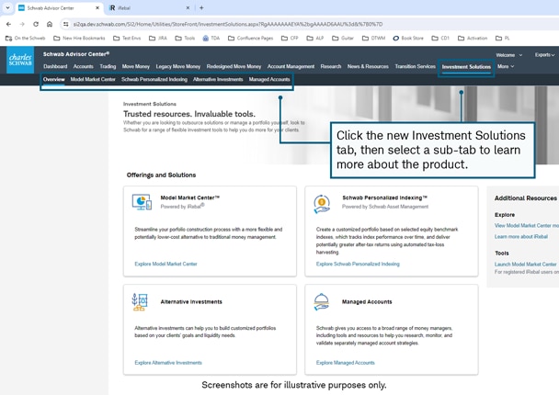
Task: Open the Accounts menu item
Action: 83,67
